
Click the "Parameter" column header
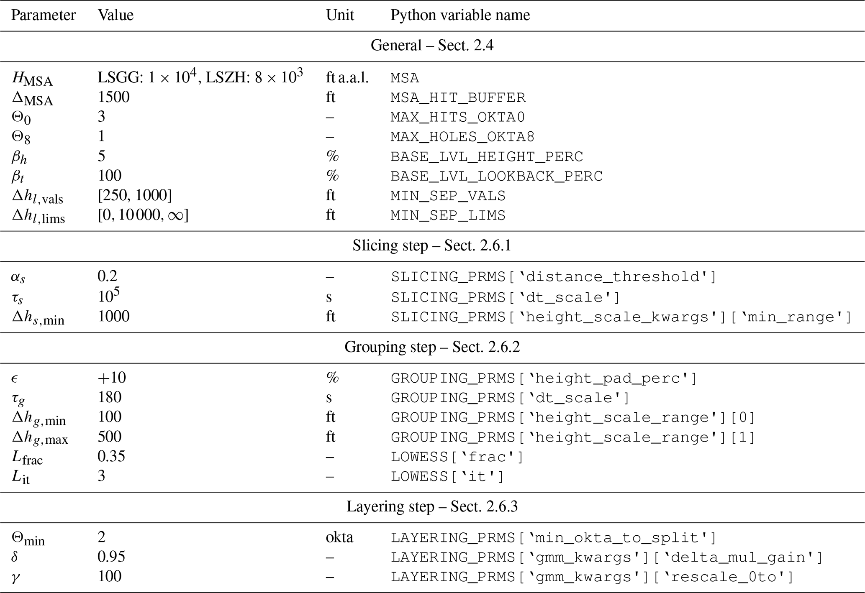(x=43, y=15)
